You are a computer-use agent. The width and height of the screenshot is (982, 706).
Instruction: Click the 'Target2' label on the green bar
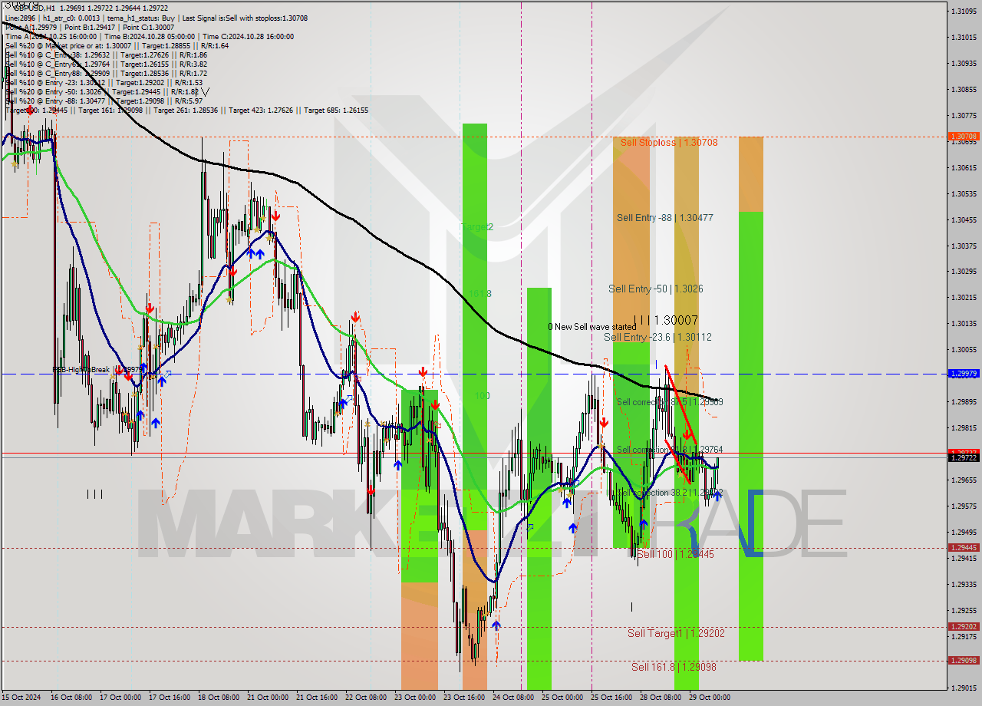click(x=478, y=227)
